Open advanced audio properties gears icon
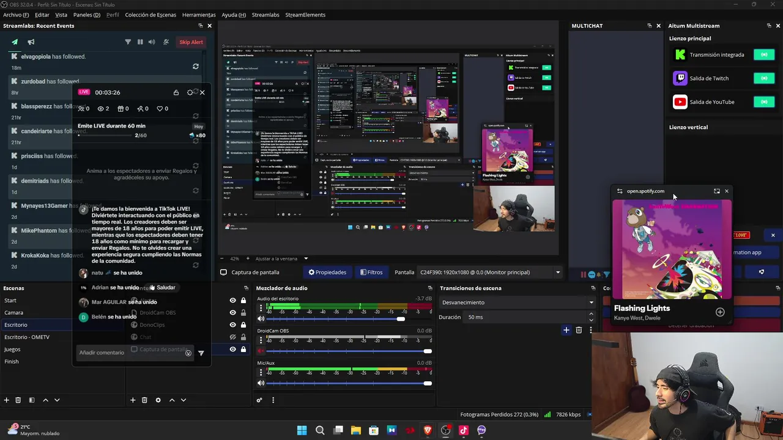Image resolution: width=783 pixels, height=440 pixels. 259,400
